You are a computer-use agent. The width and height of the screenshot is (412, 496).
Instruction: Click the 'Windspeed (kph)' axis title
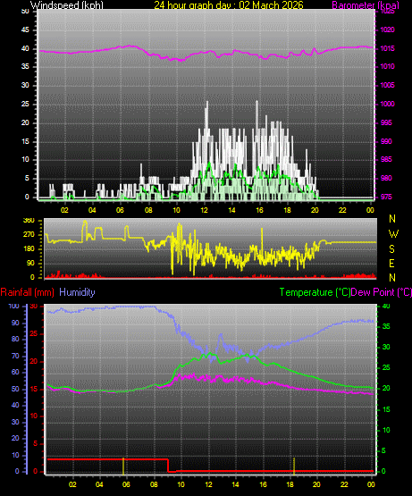click(67, 5)
